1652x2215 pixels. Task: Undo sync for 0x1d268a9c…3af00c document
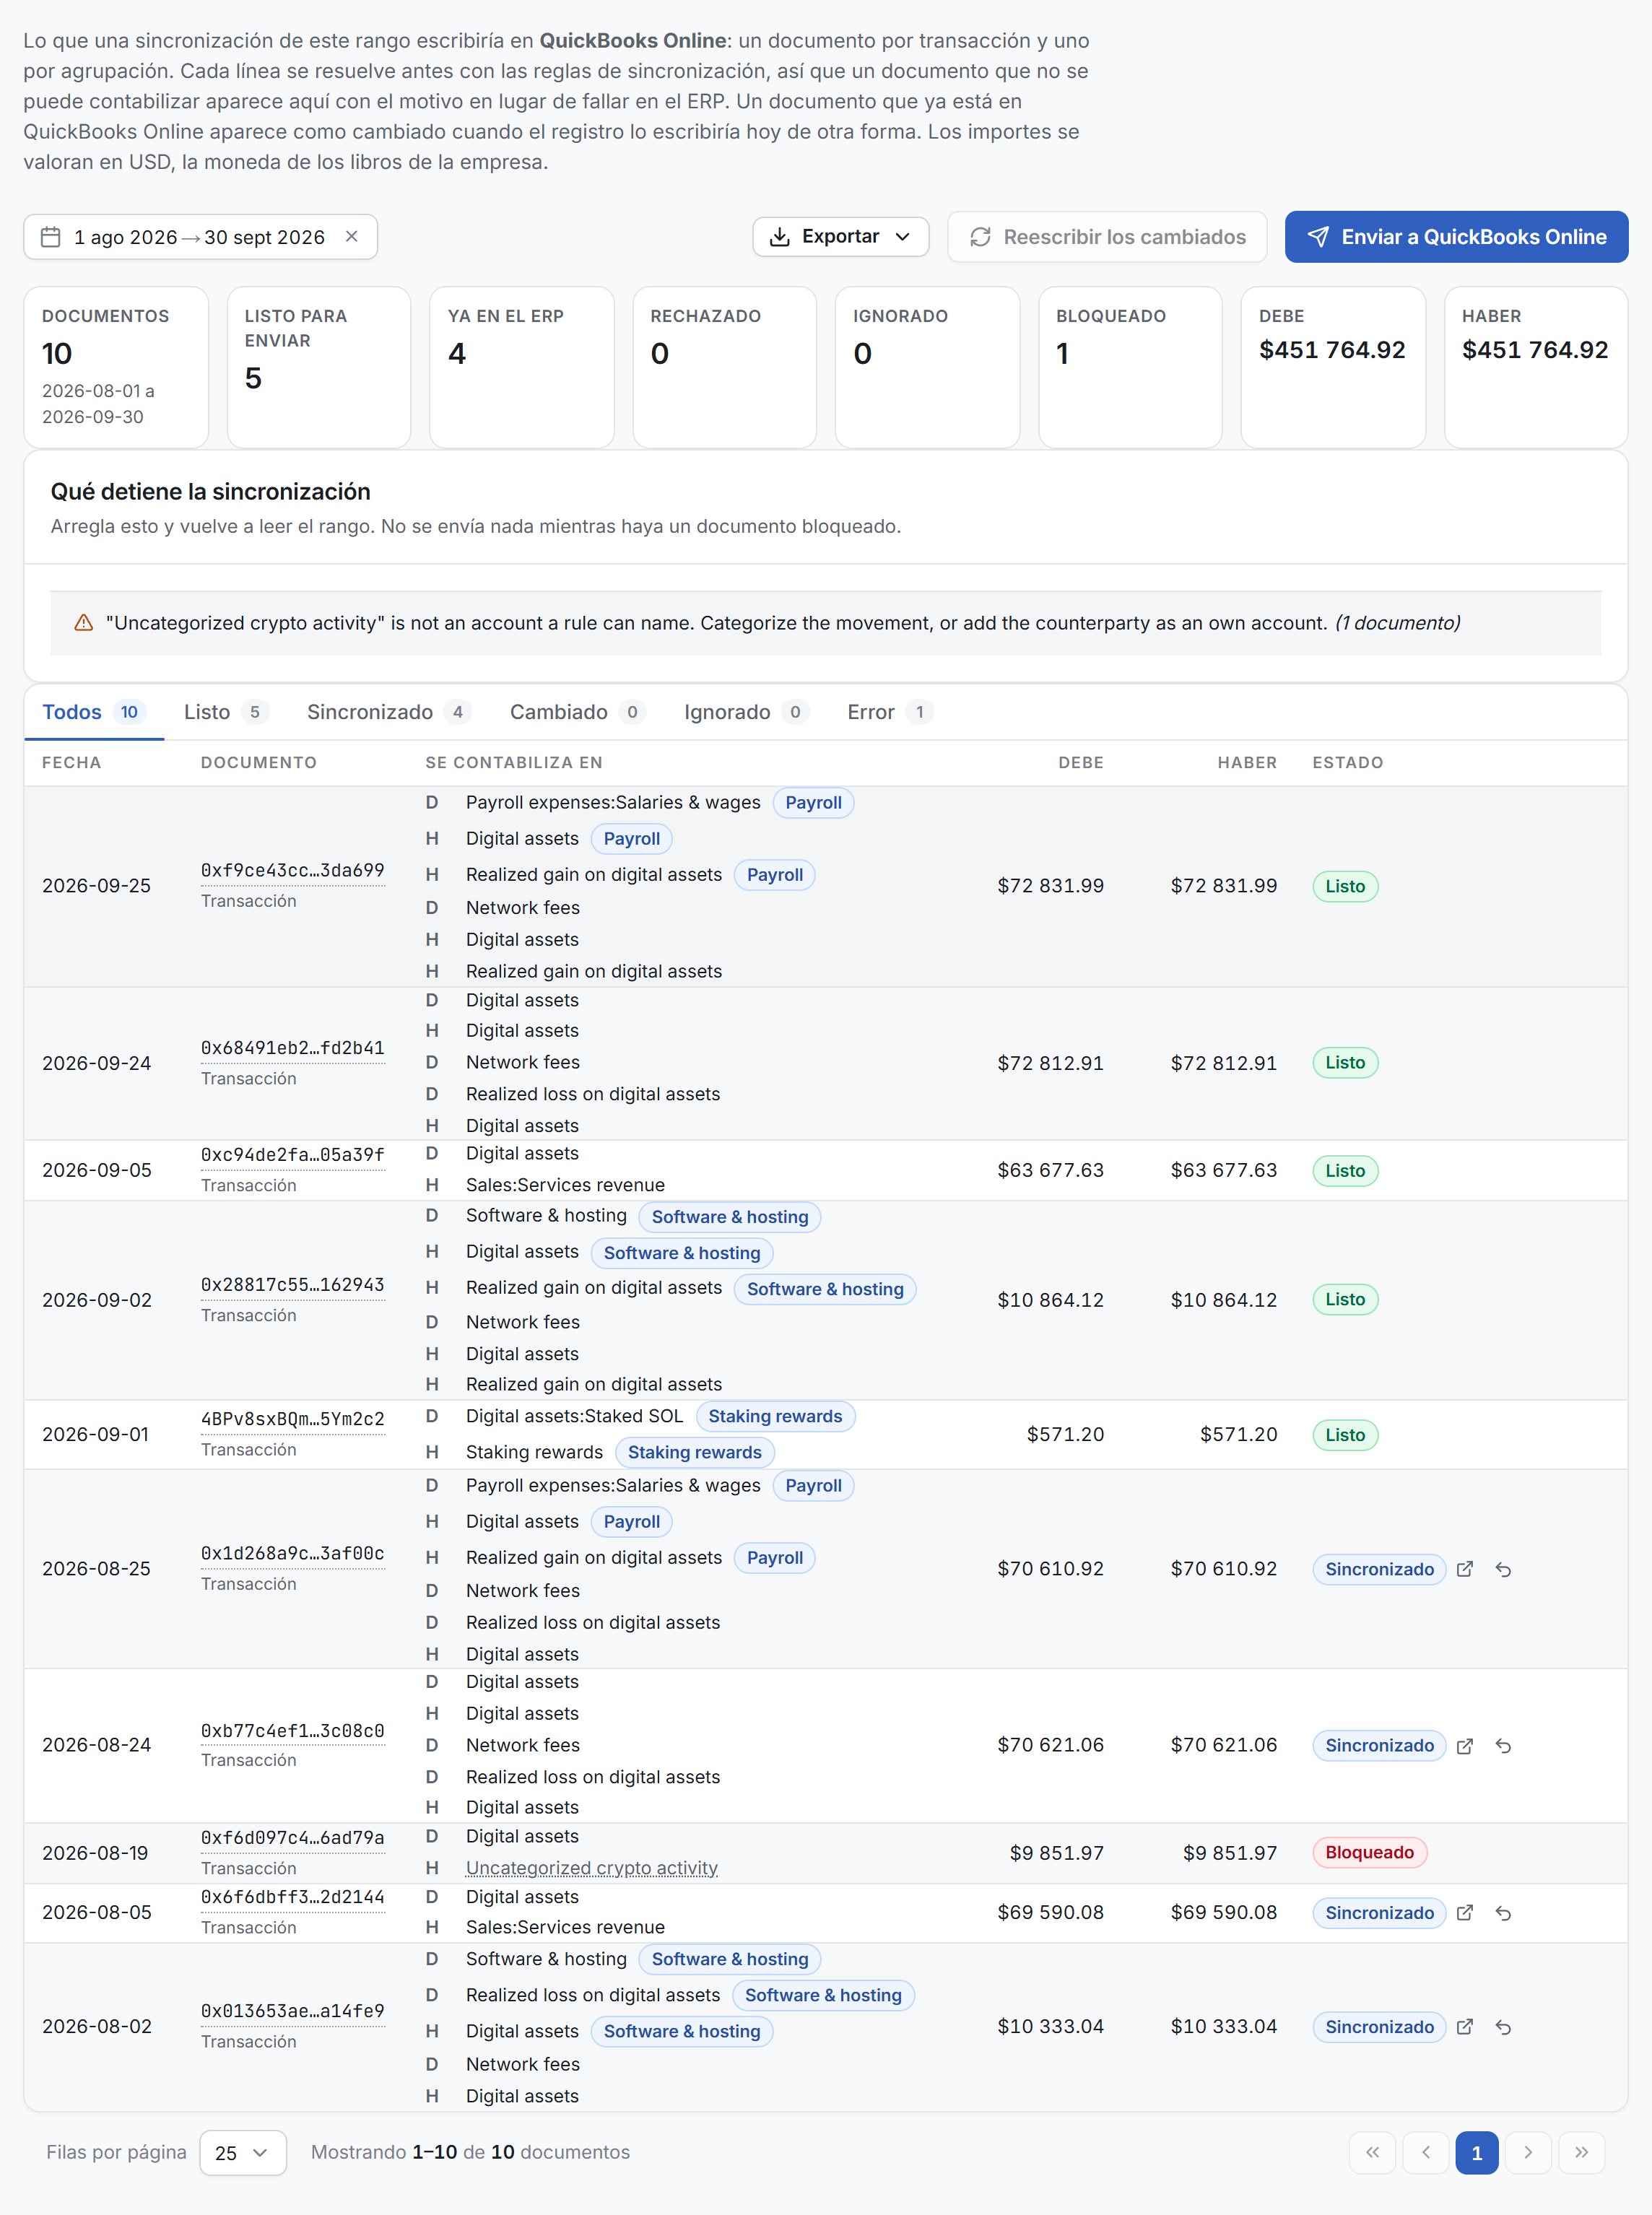pos(1503,1569)
